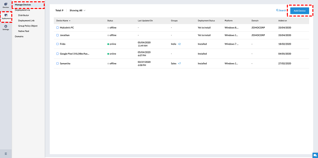The width and height of the screenshot is (318, 158).
Task: Select the Jonathan device checkbox
Action: point(57,35)
